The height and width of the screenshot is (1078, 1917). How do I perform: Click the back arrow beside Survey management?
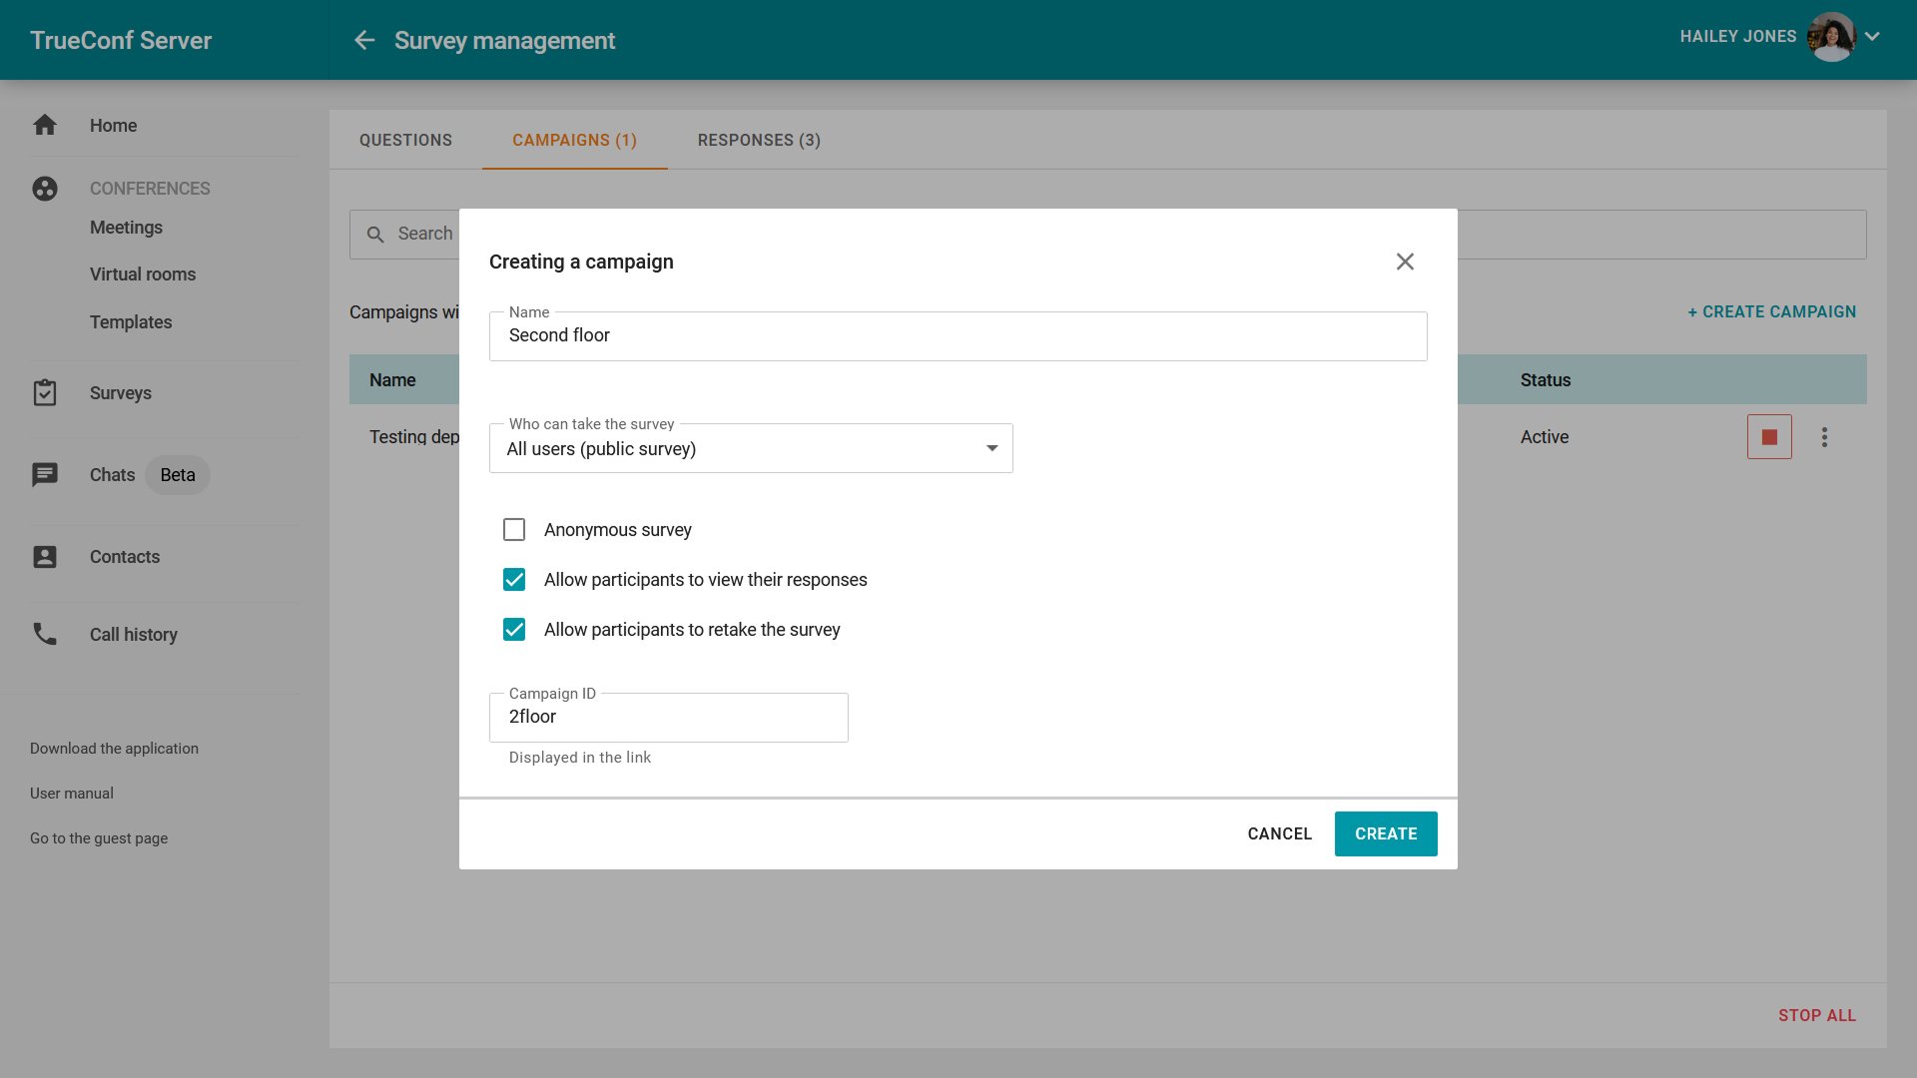pyautogui.click(x=364, y=40)
